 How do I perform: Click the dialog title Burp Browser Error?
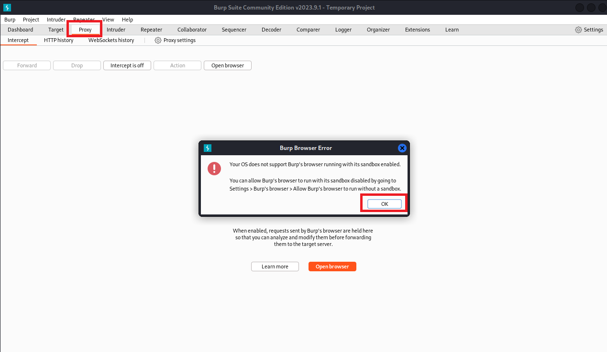pos(306,148)
